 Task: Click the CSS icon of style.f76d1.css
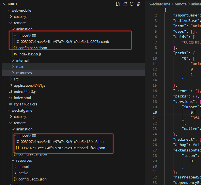point(11,104)
